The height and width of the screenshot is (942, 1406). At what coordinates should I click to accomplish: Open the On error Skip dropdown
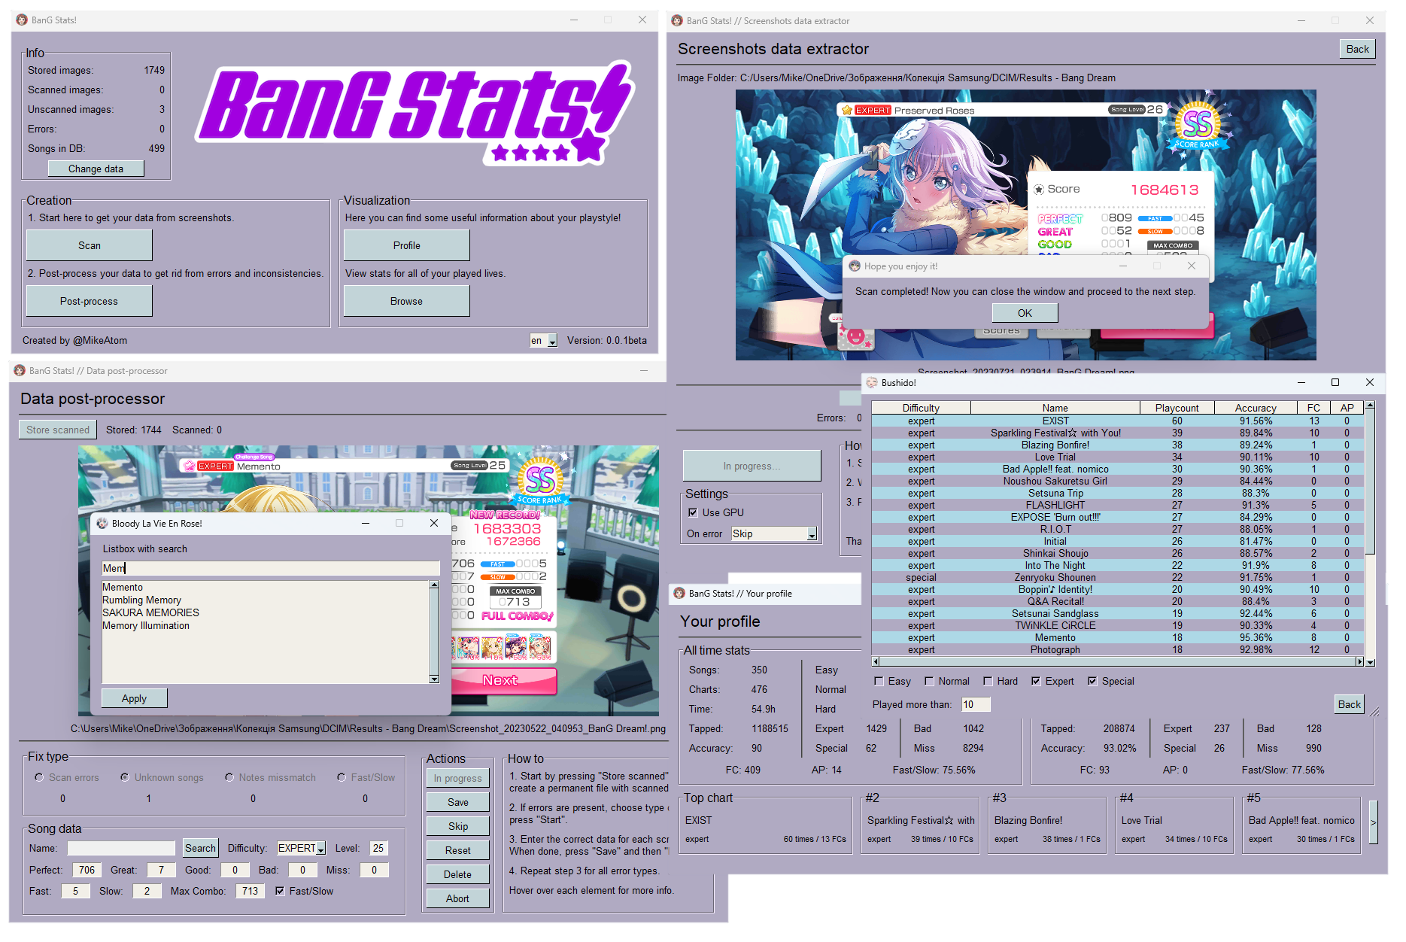point(812,534)
